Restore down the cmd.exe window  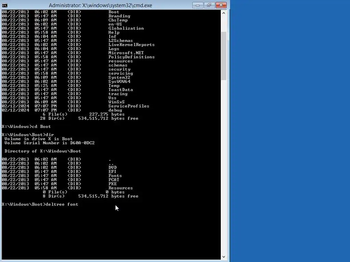[209, 5]
